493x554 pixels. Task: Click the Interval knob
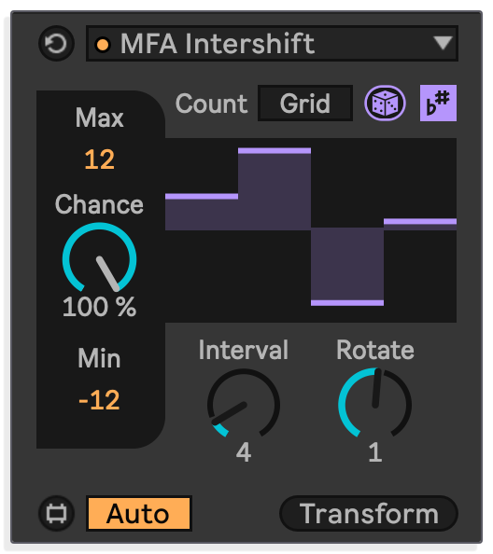point(244,404)
